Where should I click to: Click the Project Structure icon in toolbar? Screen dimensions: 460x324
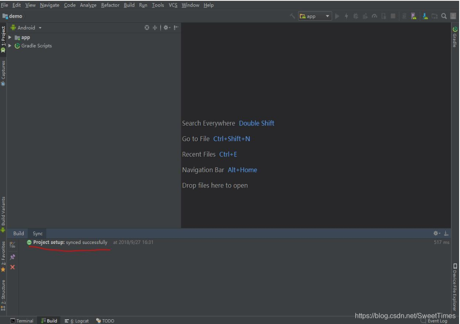(435, 16)
